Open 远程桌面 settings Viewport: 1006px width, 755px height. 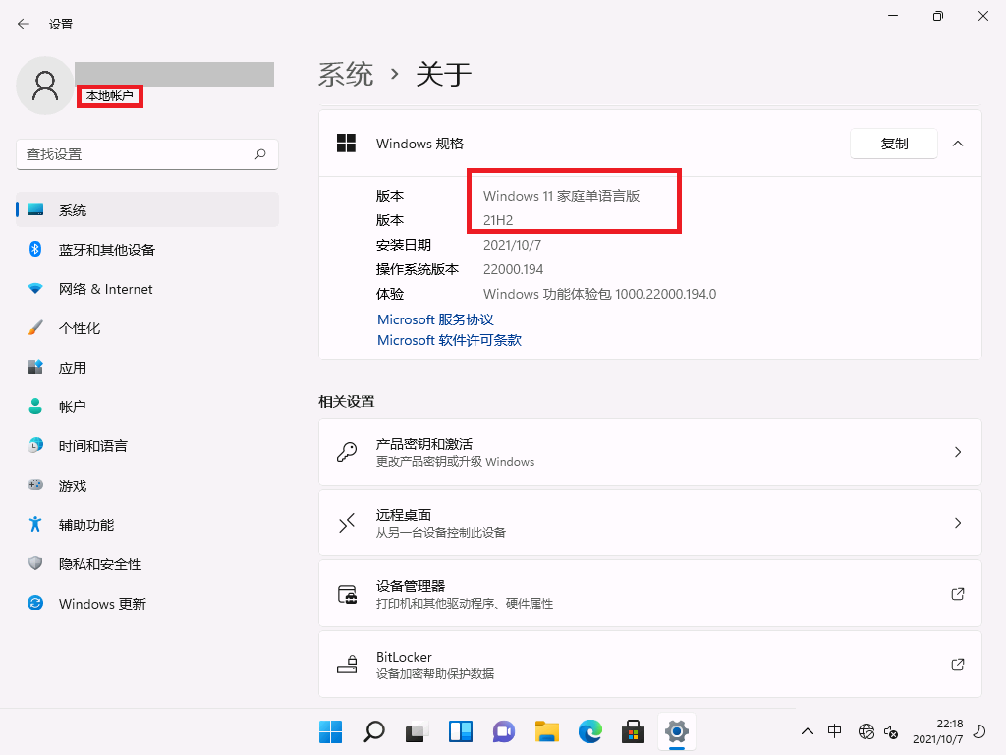[650, 523]
